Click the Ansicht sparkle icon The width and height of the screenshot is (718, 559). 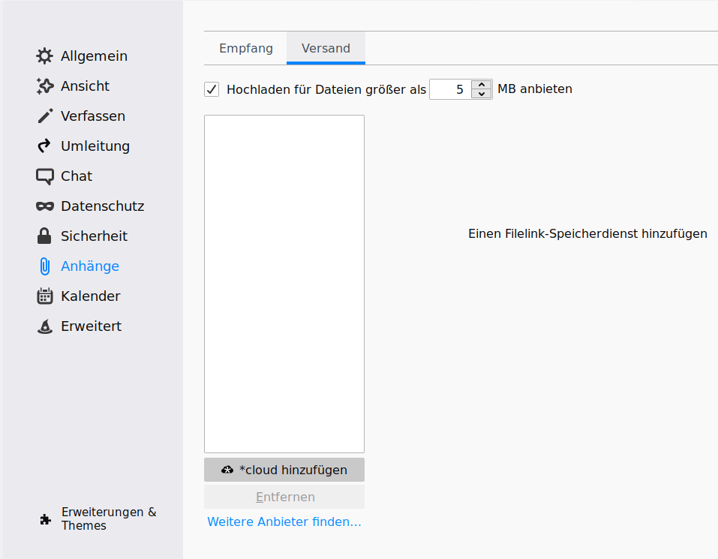click(x=44, y=86)
